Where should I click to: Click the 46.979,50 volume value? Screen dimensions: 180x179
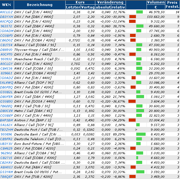(157, 12)
